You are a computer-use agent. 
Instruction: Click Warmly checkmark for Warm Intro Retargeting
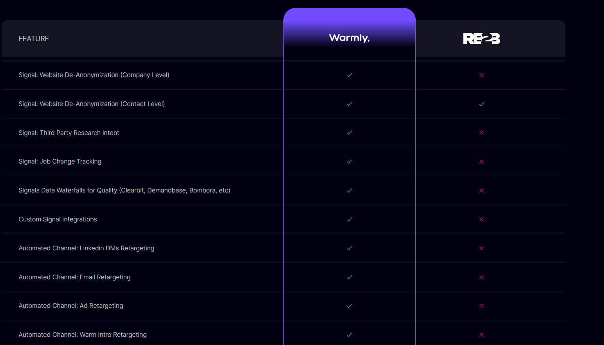click(350, 335)
